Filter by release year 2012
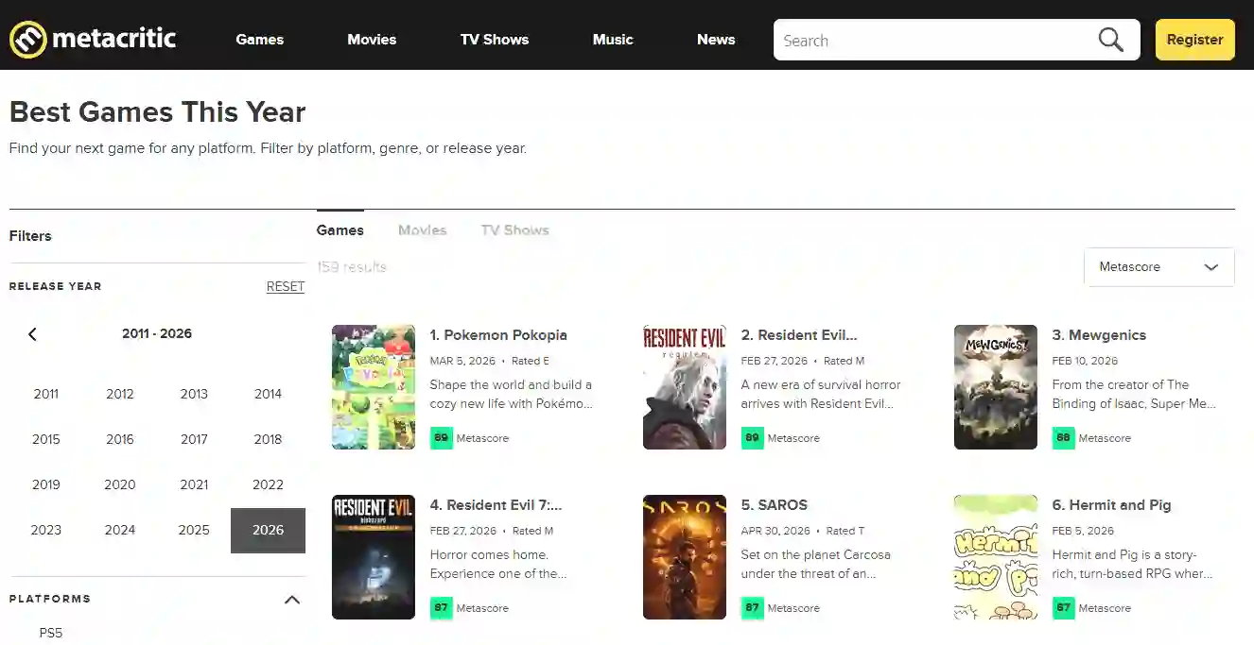Viewport: 1254px width, 645px height. pyautogui.click(x=120, y=394)
